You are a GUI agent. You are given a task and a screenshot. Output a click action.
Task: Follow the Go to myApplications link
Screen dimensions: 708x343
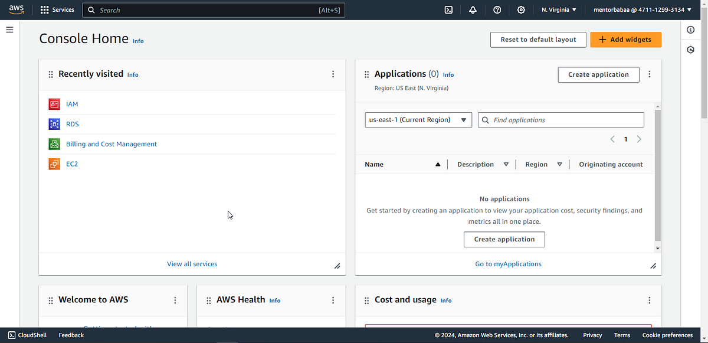[x=508, y=264]
